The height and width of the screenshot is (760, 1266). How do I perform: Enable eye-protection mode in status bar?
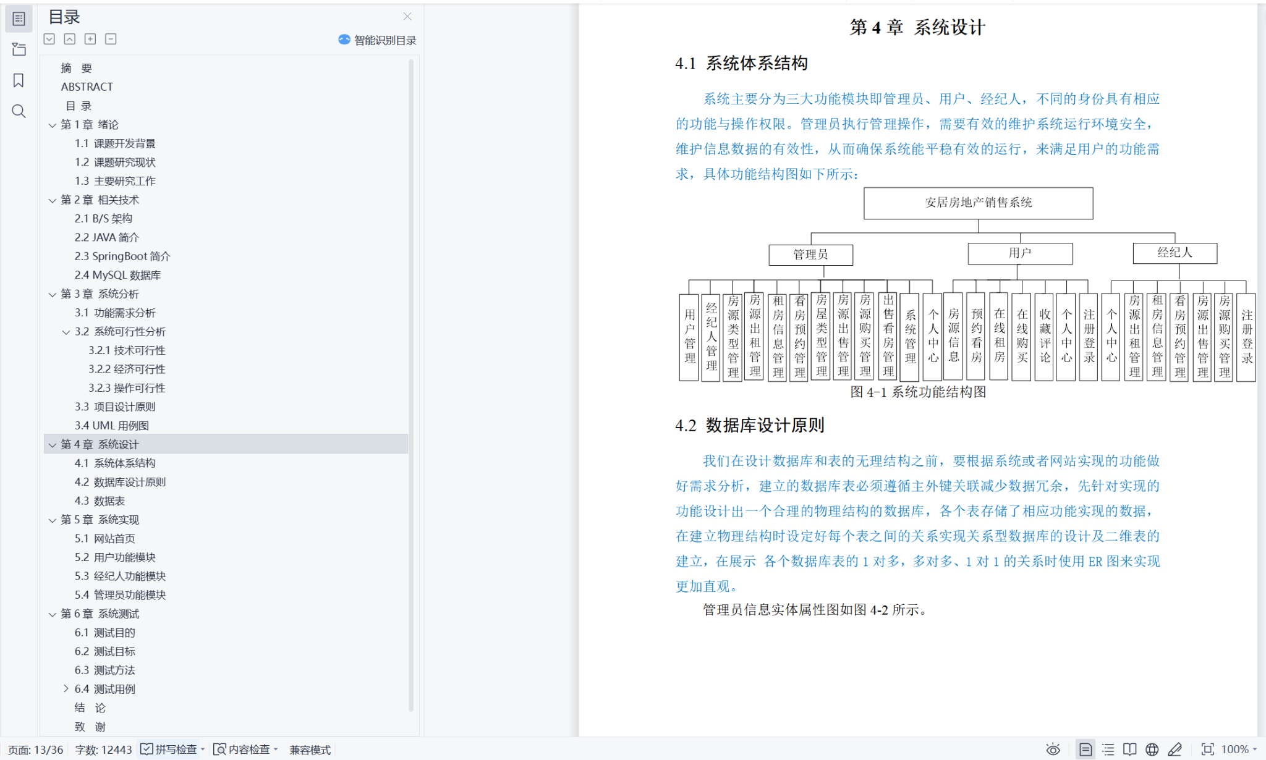coord(1054,748)
